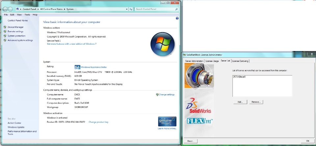Click the Remove... button for license servers
This screenshot has width=316, height=146.
(256, 102)
